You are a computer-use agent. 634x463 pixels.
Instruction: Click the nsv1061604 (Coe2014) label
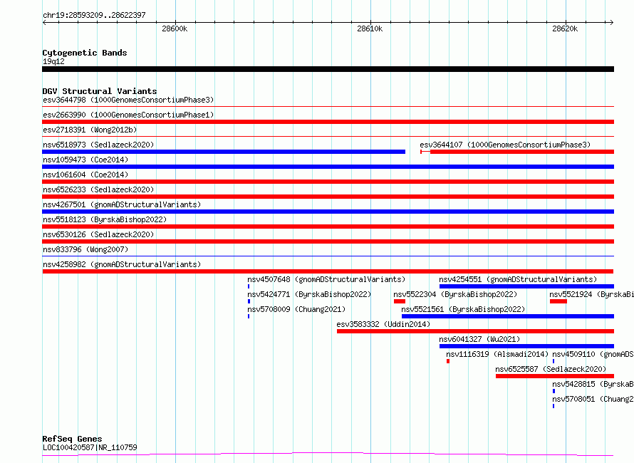tap(85, 175)
